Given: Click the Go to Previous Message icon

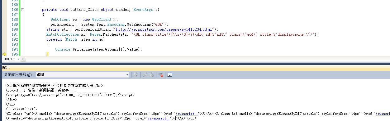Looking at the screenshot, I should click(145, 75).
